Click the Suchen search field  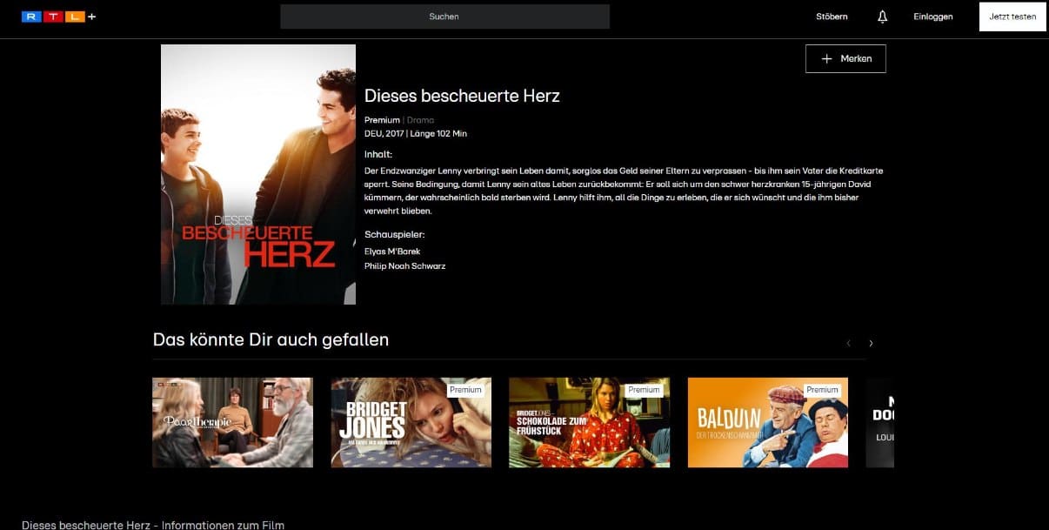point(444,17)
